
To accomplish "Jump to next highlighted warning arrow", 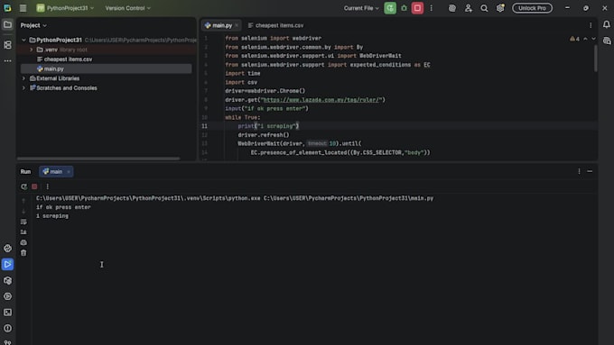I will [593, 39].
